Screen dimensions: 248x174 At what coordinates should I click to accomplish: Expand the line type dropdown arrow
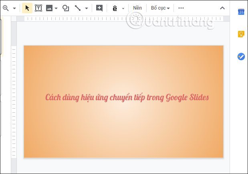pyautogui.click(x=85, y=8)
